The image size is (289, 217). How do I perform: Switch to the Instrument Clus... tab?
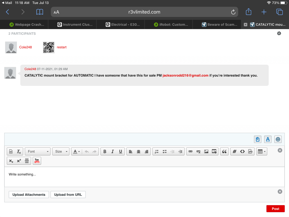tap(75, 25)
